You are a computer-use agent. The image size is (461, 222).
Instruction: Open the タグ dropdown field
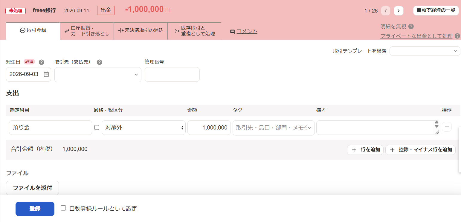tap(274, 128)
